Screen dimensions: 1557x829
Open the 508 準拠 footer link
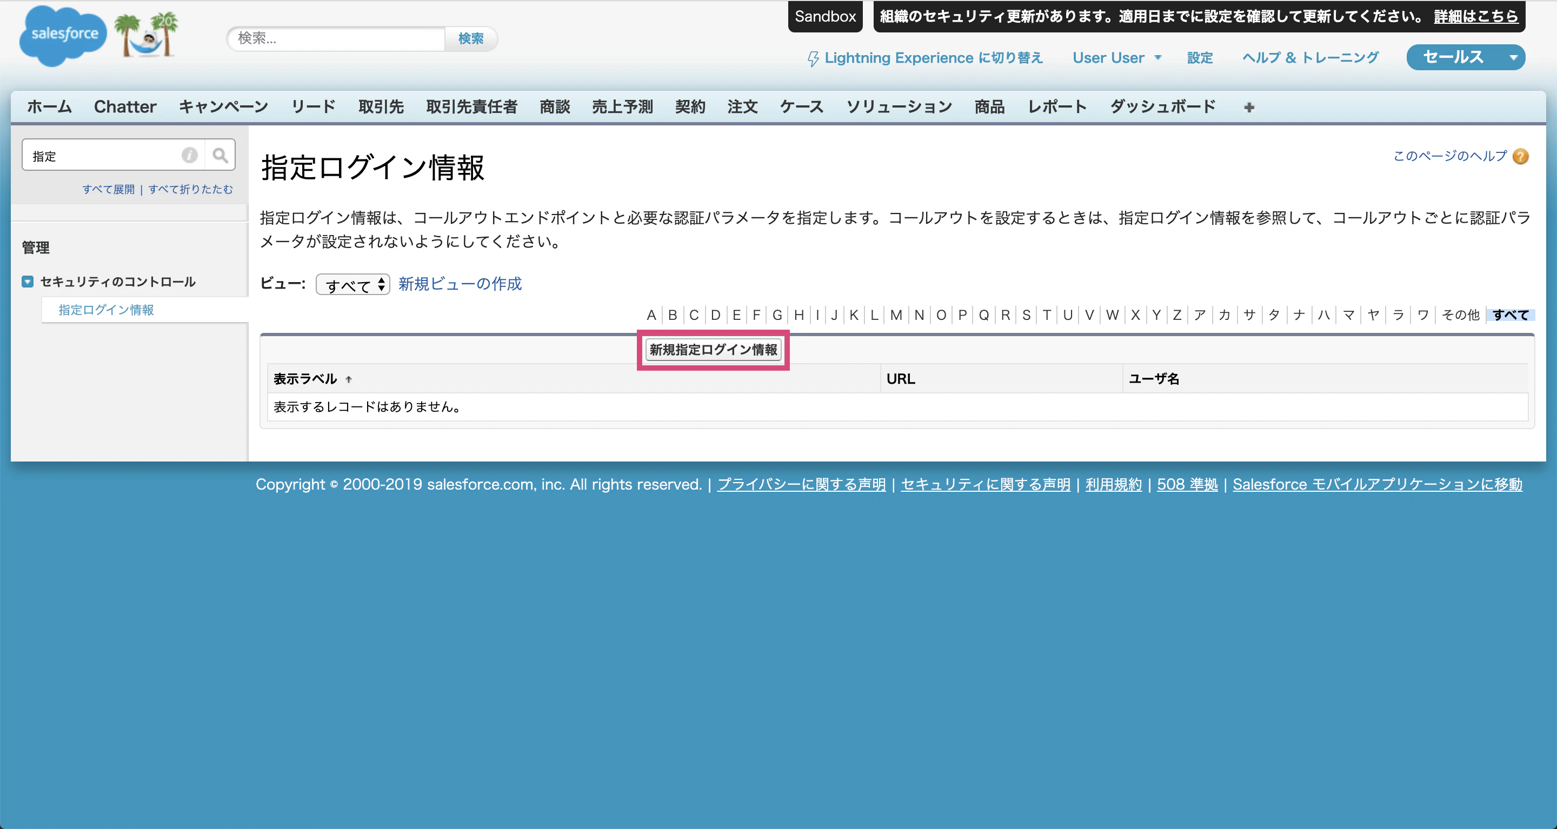1187,485
